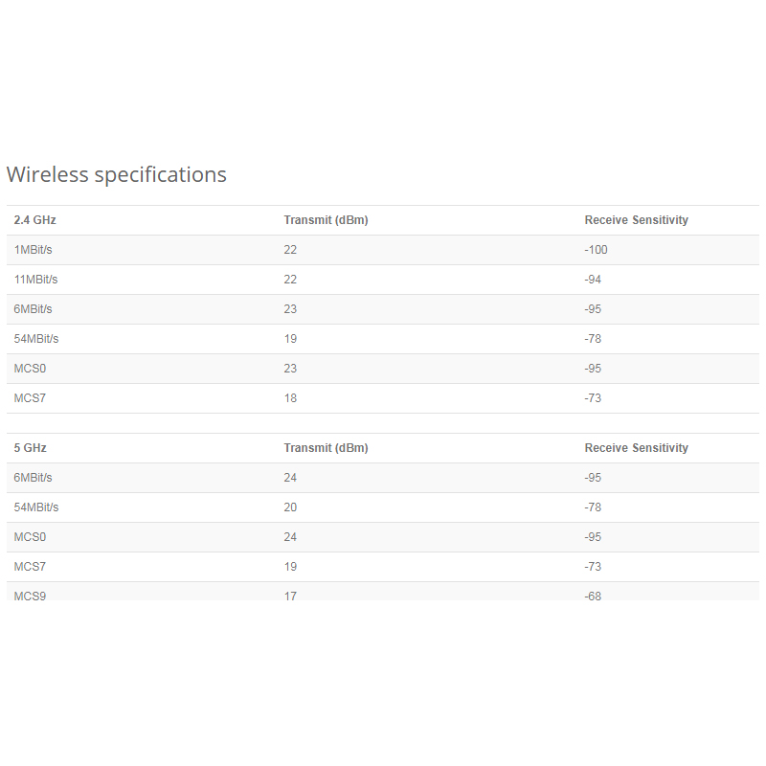Select the 1MBit/s row label
The height and width of the screenshot is (766, 766).
[x=34, y=250]
